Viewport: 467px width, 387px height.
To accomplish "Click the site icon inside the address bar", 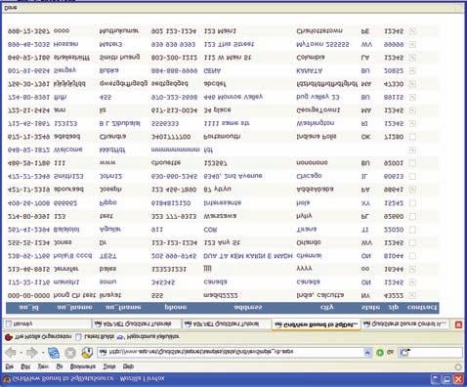I will click(103, 352).
